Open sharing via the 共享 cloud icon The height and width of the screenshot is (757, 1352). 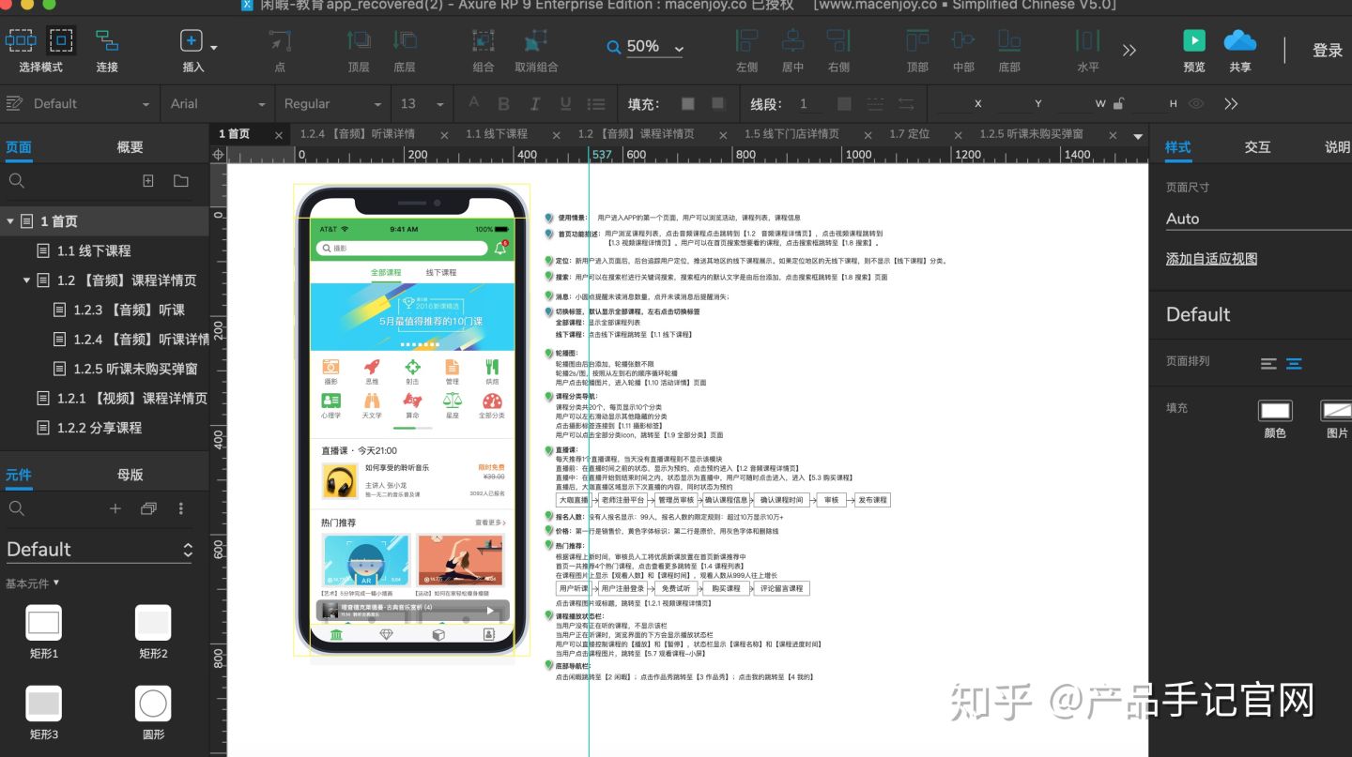(x=1239, y=42)
